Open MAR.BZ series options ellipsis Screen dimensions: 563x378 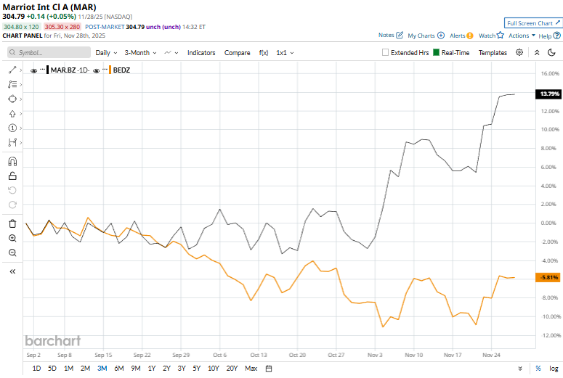[42, 69]
